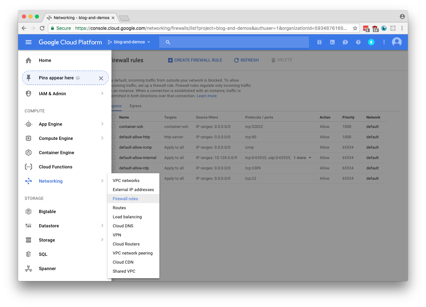Tick the checkbox for container-ssh rule

coord(113,127)
